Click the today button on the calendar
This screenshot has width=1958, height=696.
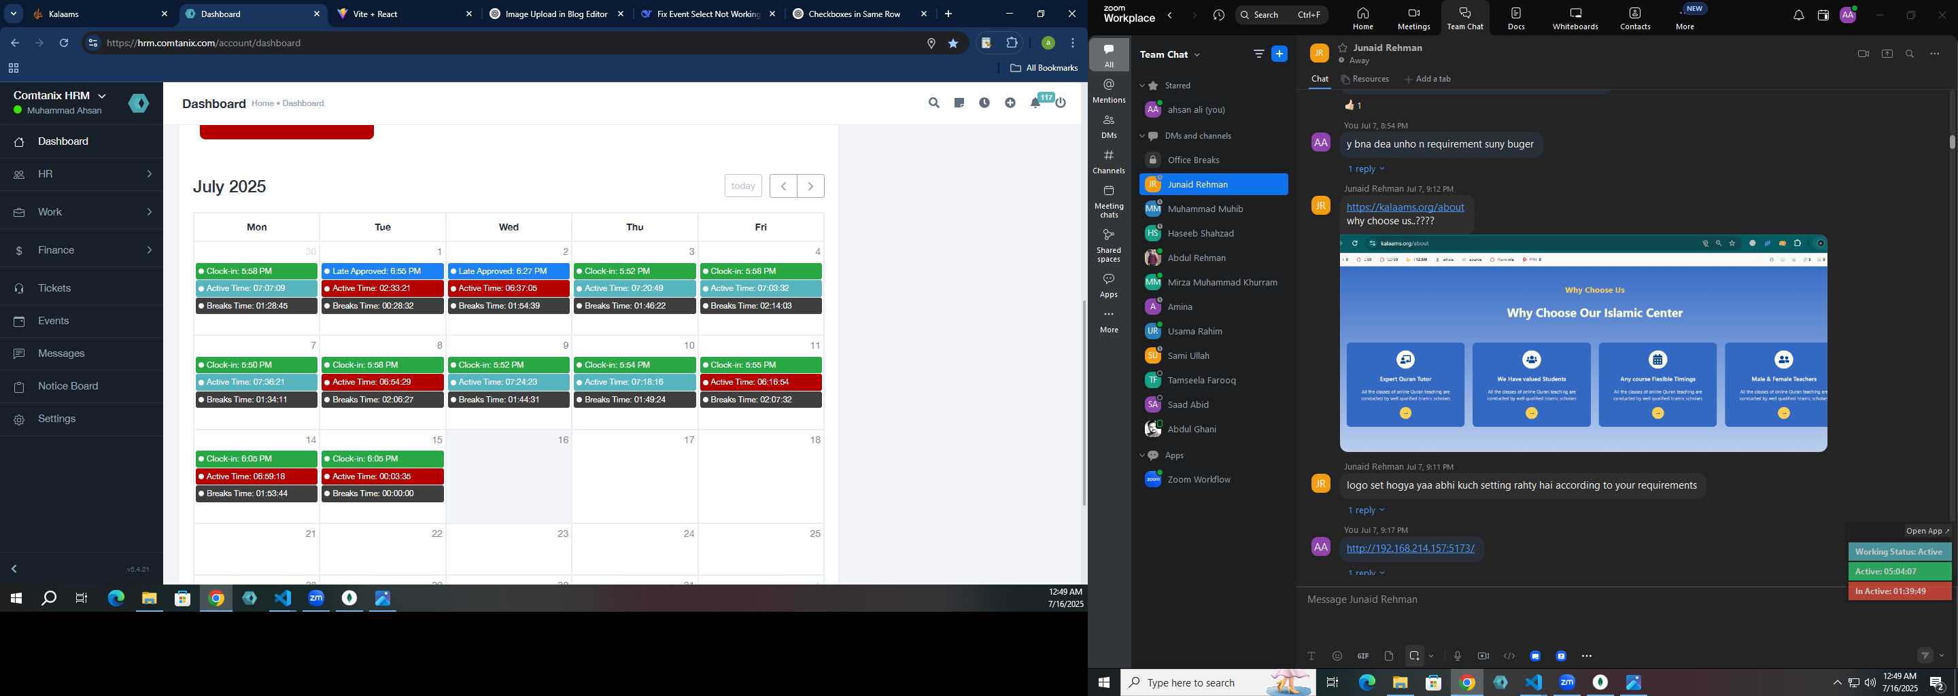[x=742, y=186]
